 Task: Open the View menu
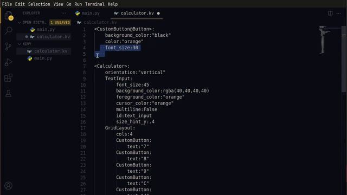[58, 4]
